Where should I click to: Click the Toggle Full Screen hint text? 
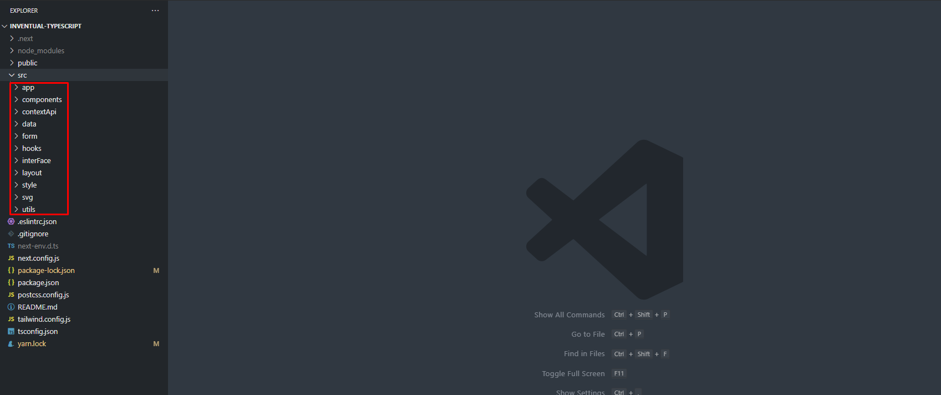(x=573, y=373)
